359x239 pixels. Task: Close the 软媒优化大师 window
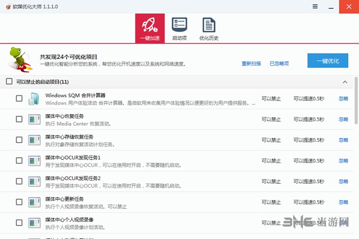(349, 7)
